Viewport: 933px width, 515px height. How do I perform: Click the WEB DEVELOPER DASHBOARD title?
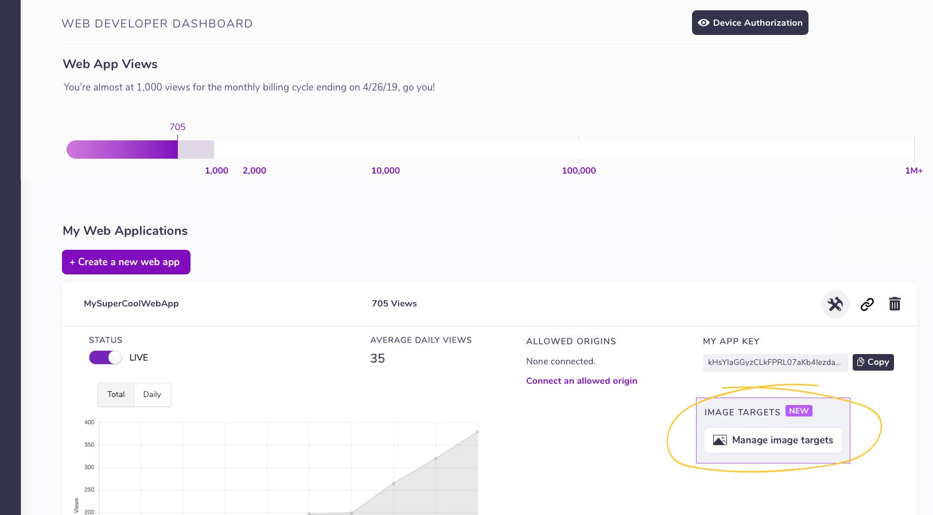[157, 24]
